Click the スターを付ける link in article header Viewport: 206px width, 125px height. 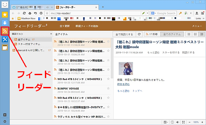point(171,52)
